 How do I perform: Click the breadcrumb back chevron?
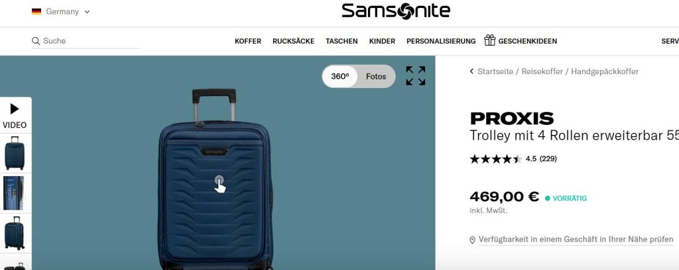click(471, 71)
